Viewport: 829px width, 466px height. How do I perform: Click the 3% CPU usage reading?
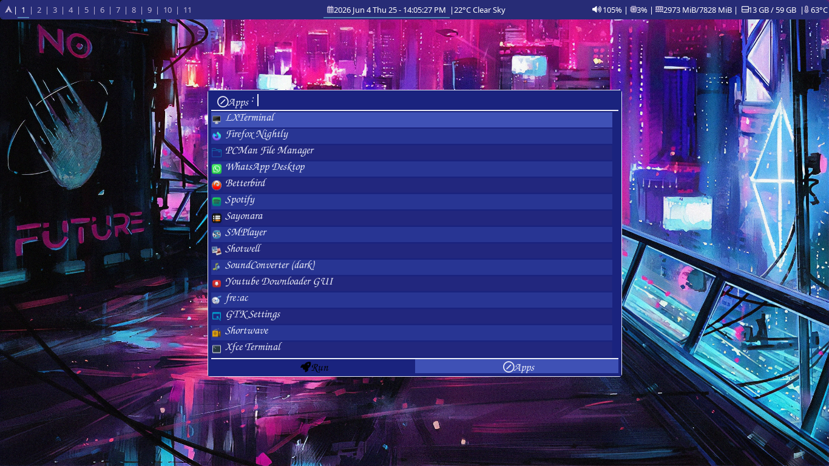642,10
